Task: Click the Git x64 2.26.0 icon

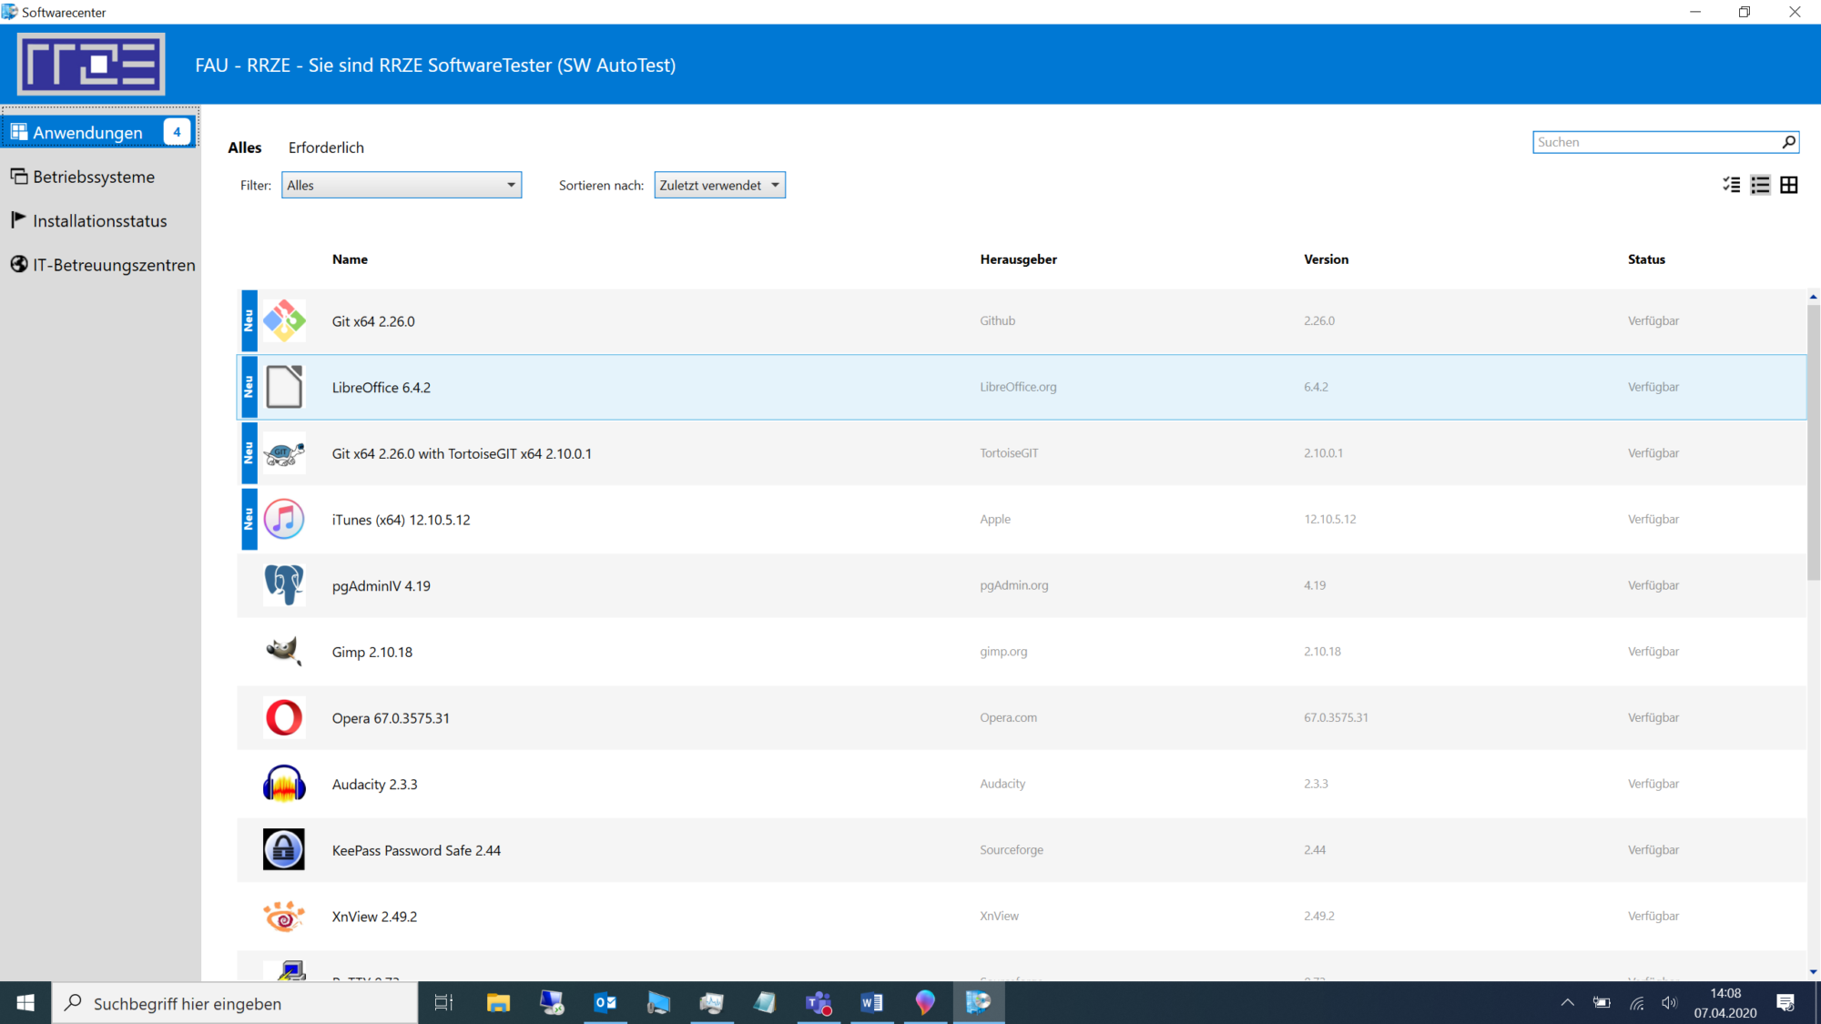Action: tap(284, 321)
